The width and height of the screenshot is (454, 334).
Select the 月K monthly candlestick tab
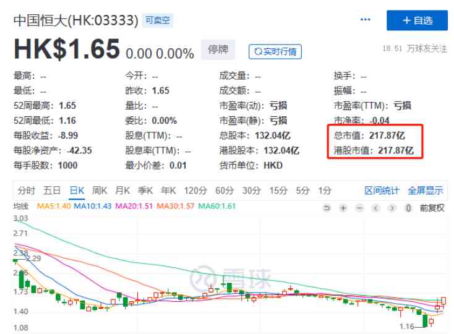[x=122, y=191]
